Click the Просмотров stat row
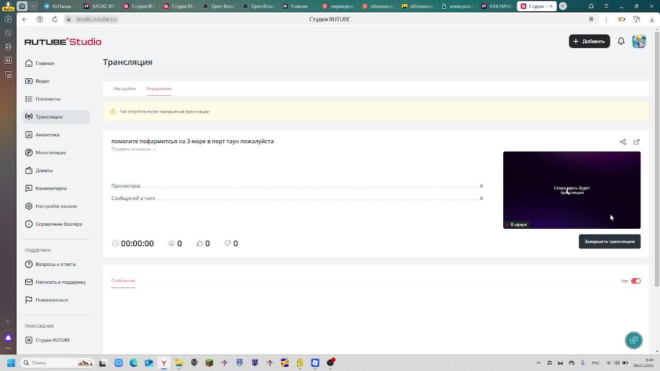 tap(297, 186)
